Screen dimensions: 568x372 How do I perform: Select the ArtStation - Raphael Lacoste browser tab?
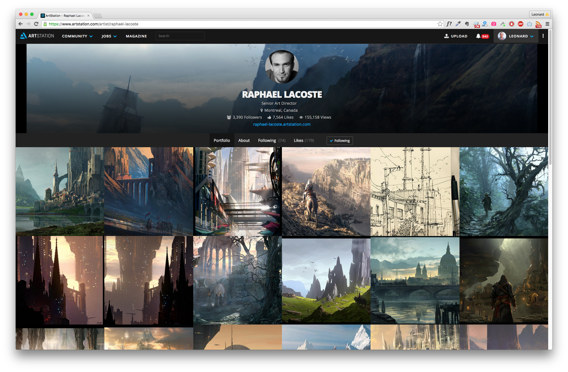[x=65, y=16]
